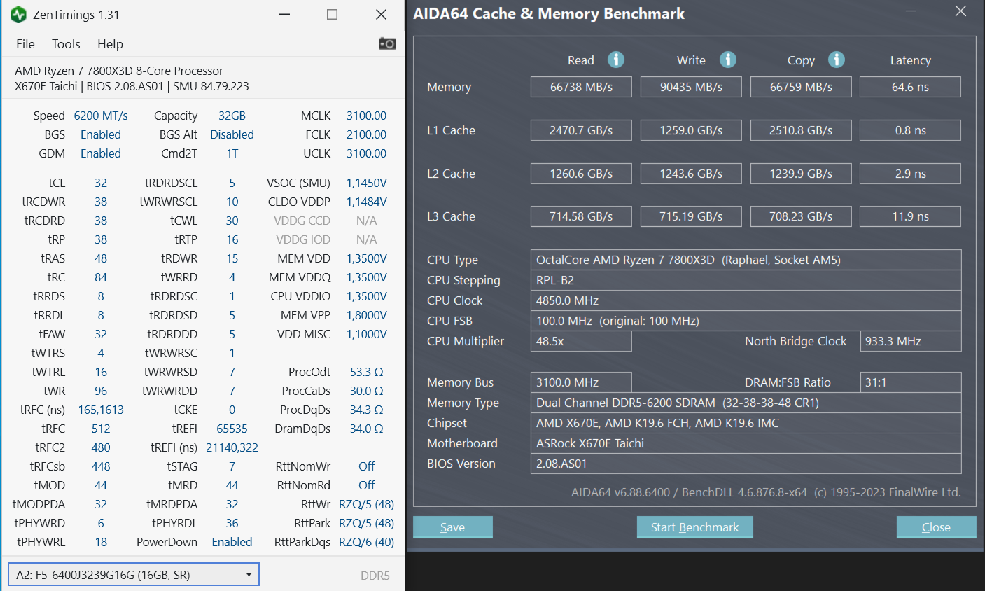Select the Memory Write value 90435 MB/s
This screenshot has width=985, height=591.
[x=691, y=87]
